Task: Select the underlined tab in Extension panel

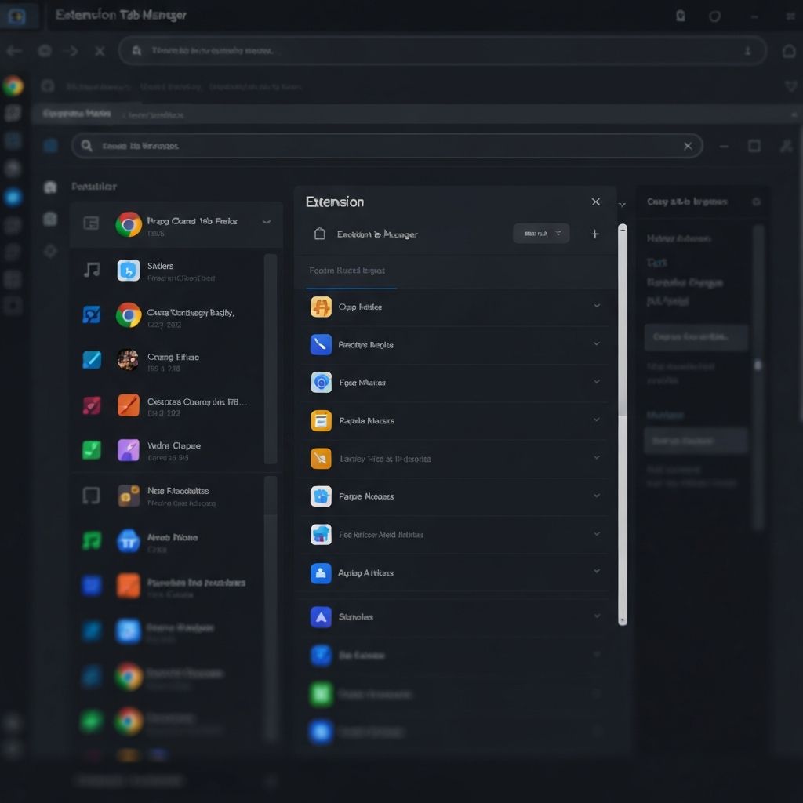Action: (347, 271)
